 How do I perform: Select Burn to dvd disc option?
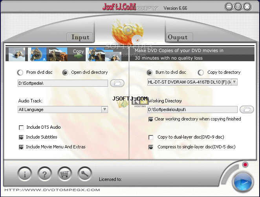(x=150, y=73)
